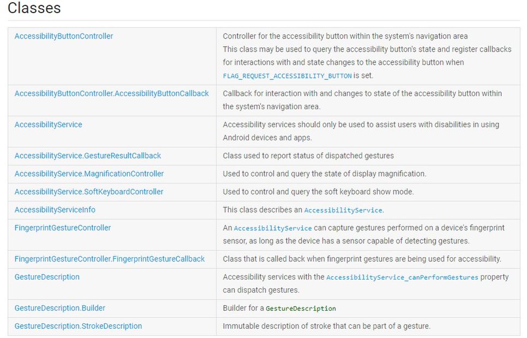Select AccessibilityService.SoftKeyboardController link
The image size is (527, 338).
point(89,192)
